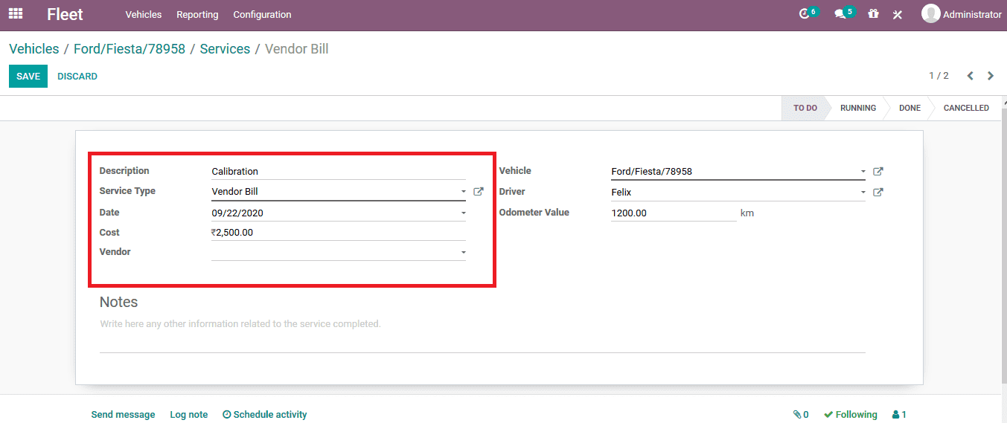Click Schedule activity
The width and height of the screenshot is (1007, 423).
point(265,415)
